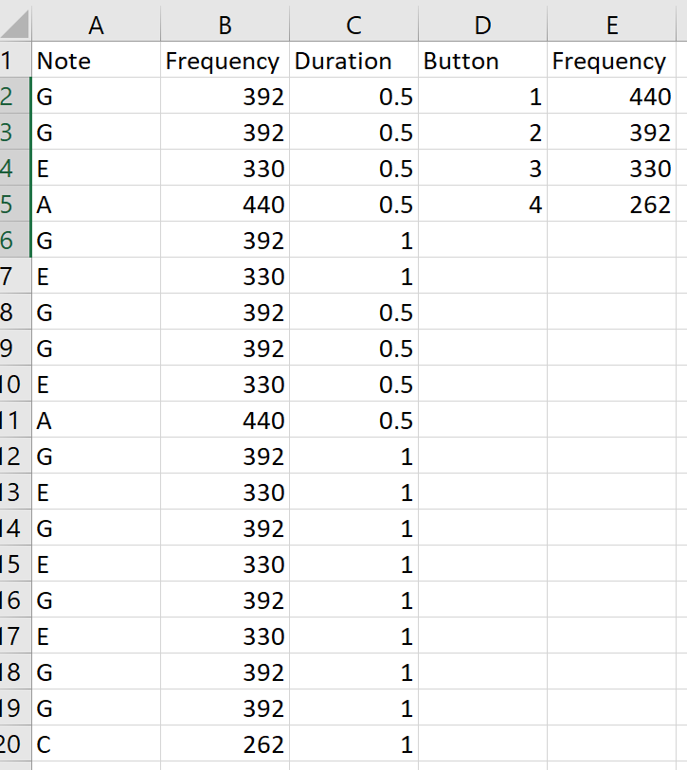Image resolution: width=687 pixels, height=770 pixels.
Task: Select cell B11 with value 440
Action: click(x=226, y=420)
